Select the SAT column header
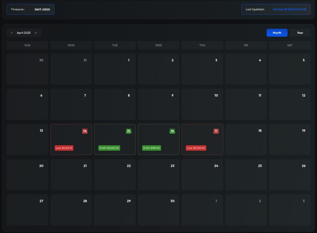 [x=289, y=45]
